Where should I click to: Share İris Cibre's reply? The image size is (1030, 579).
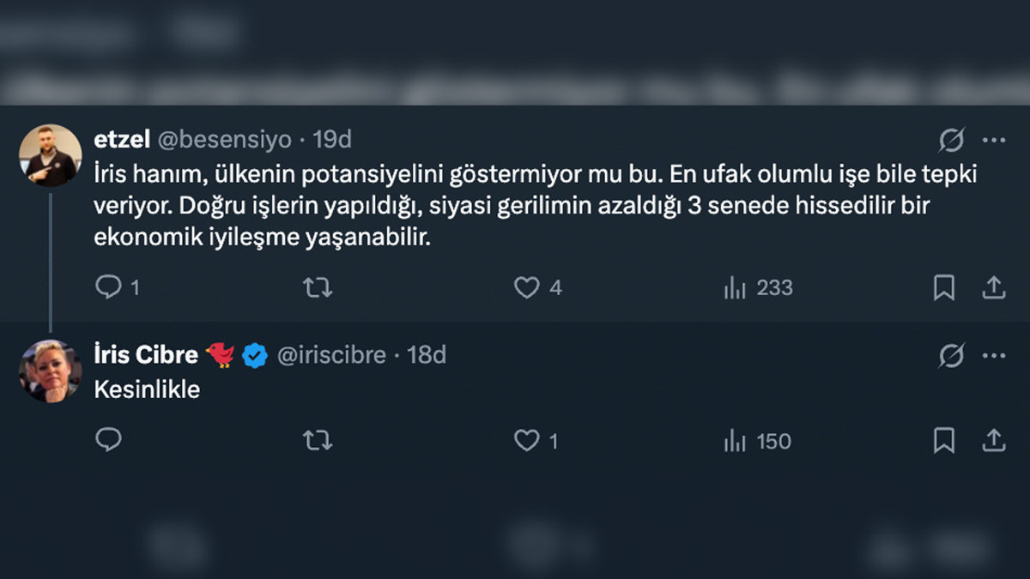pos(993,441)
